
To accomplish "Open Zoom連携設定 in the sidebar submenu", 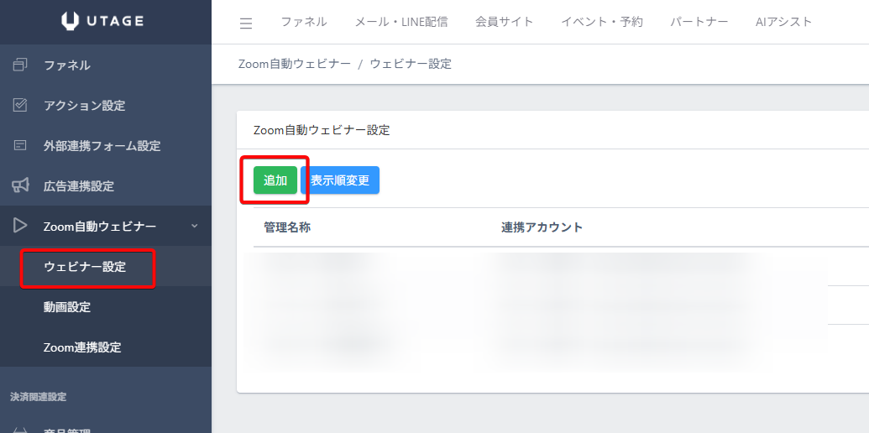I will (82, 347).
